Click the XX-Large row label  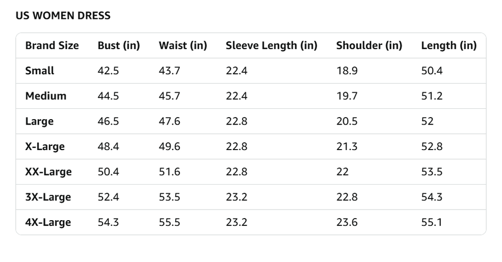48,172
